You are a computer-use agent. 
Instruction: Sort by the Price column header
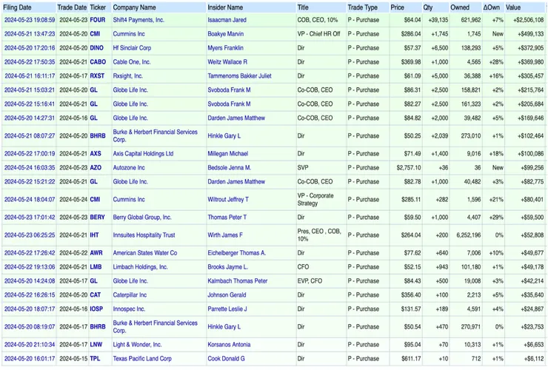point(397,7)
